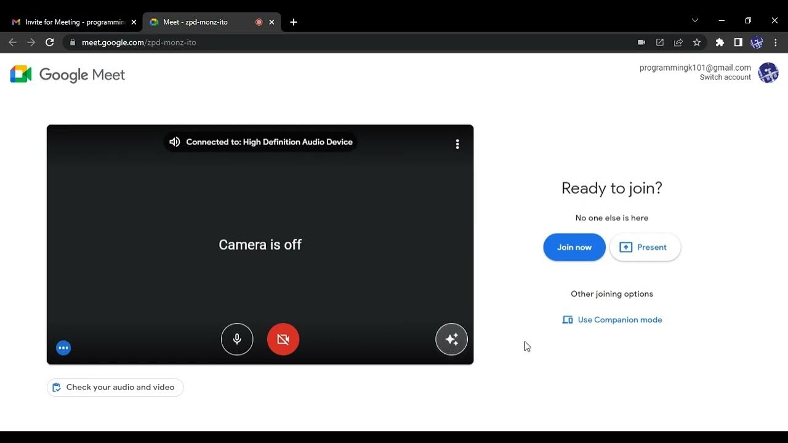Mute the microphone in preview
This screenshot has height=443, width=788.
pos(237,339)
